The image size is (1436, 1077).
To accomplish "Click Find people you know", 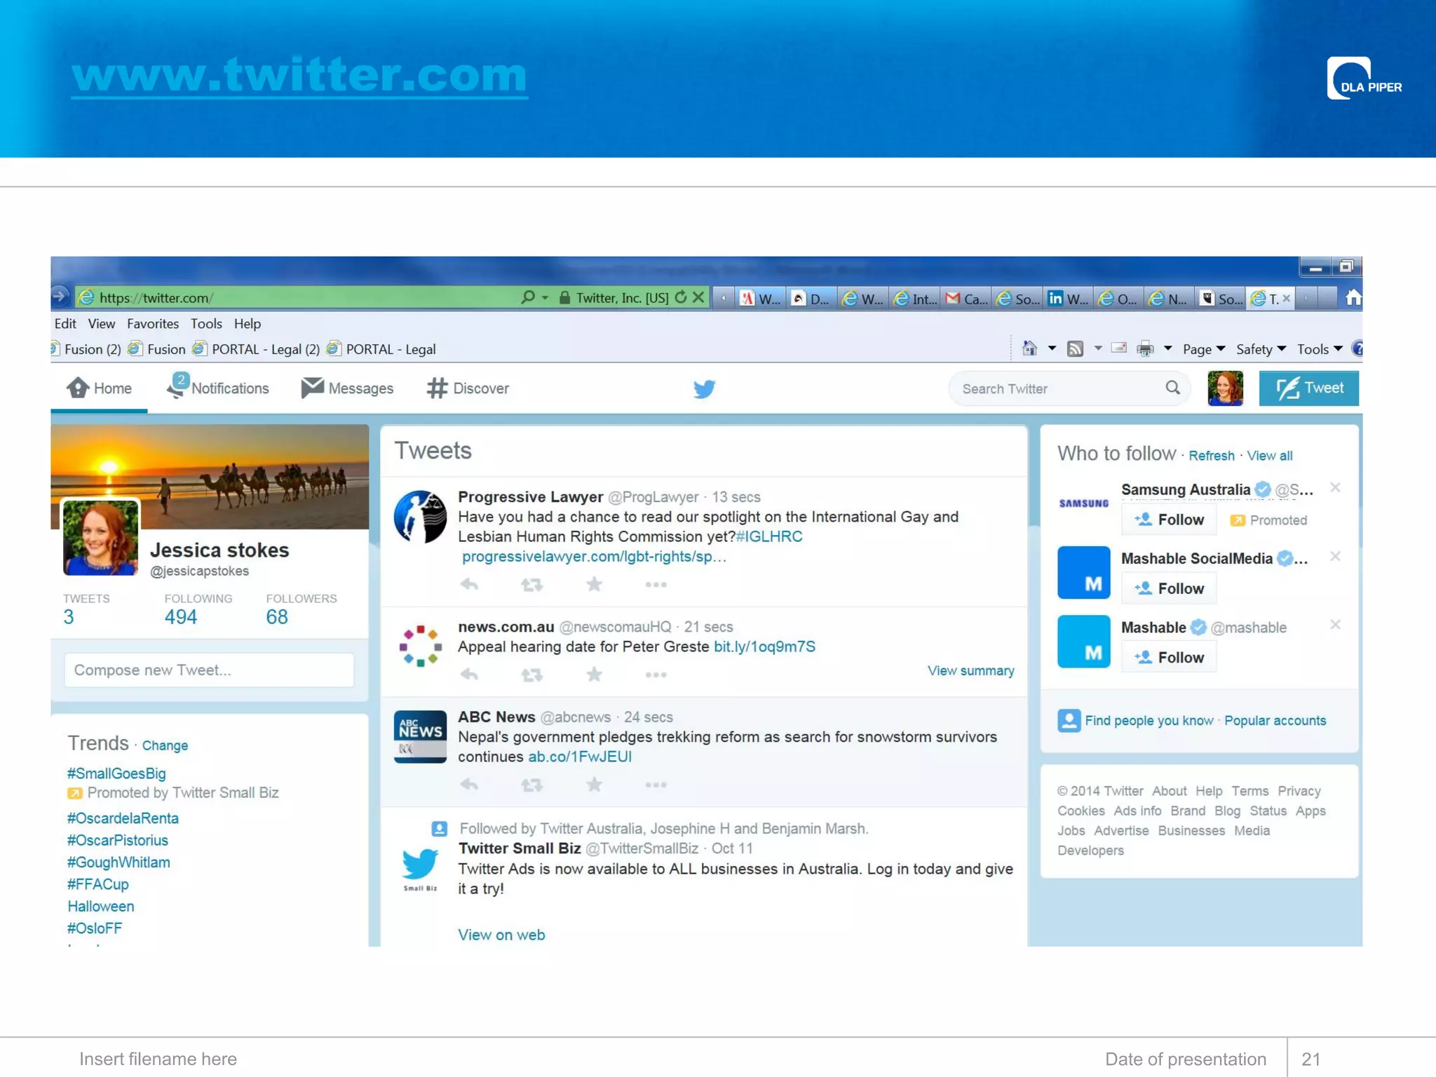I will [1149, 721].
